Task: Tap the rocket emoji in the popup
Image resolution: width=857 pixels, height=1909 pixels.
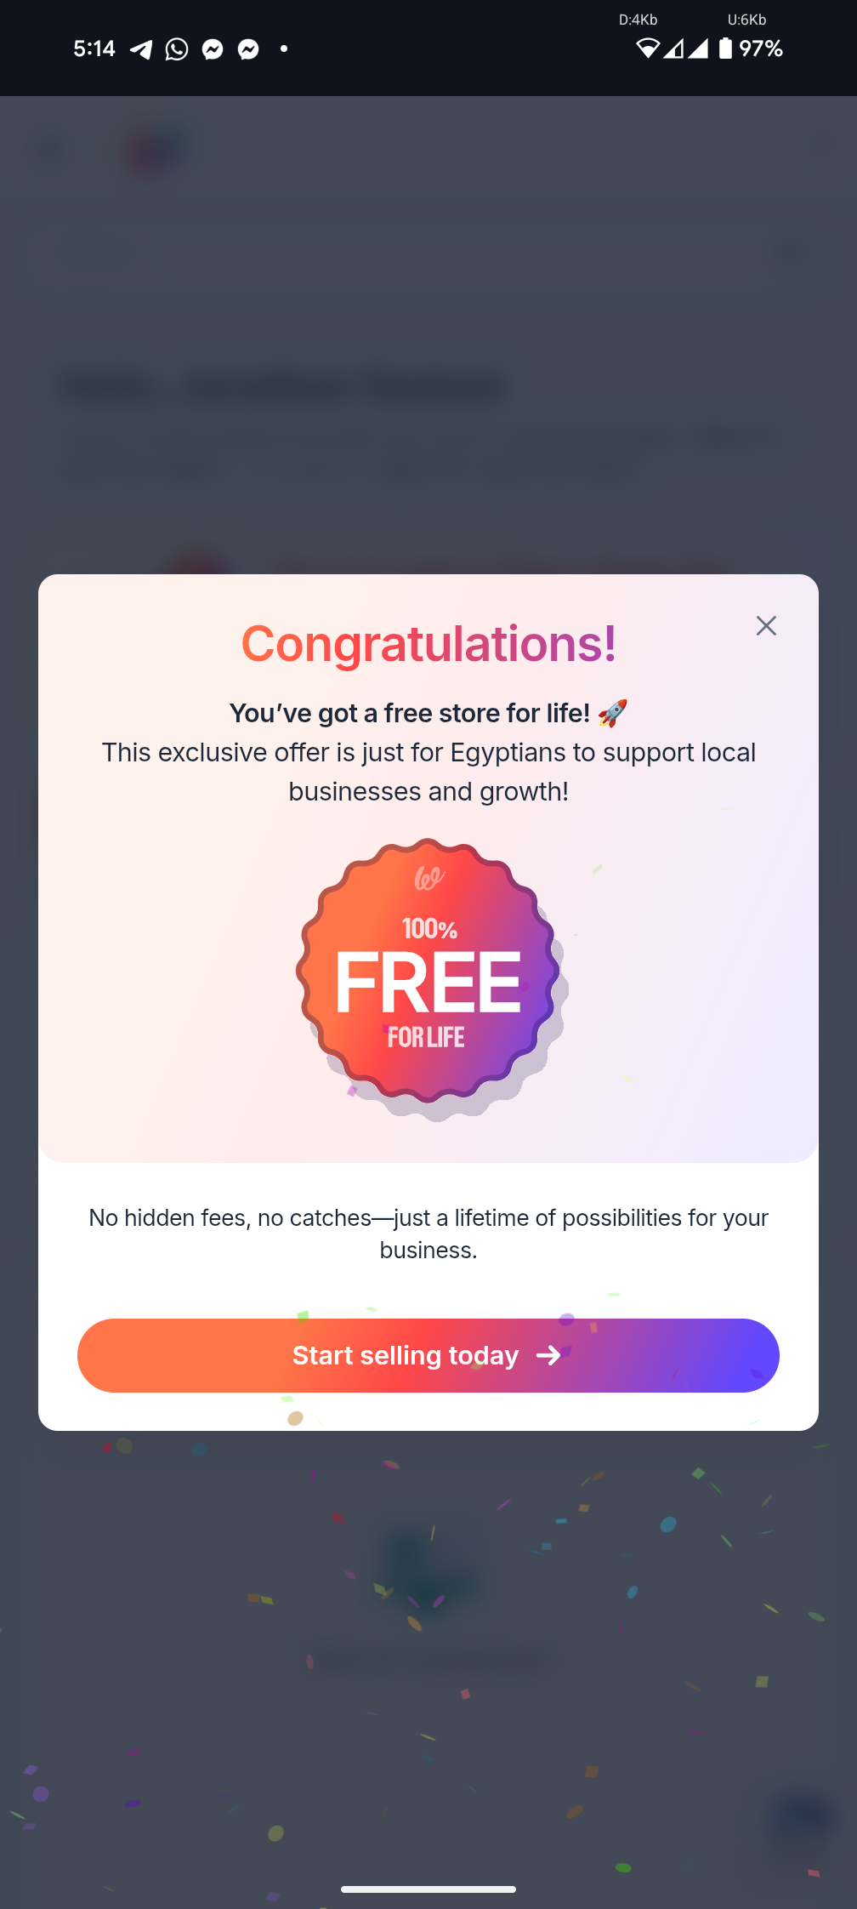Action: [x=612, y=713]
